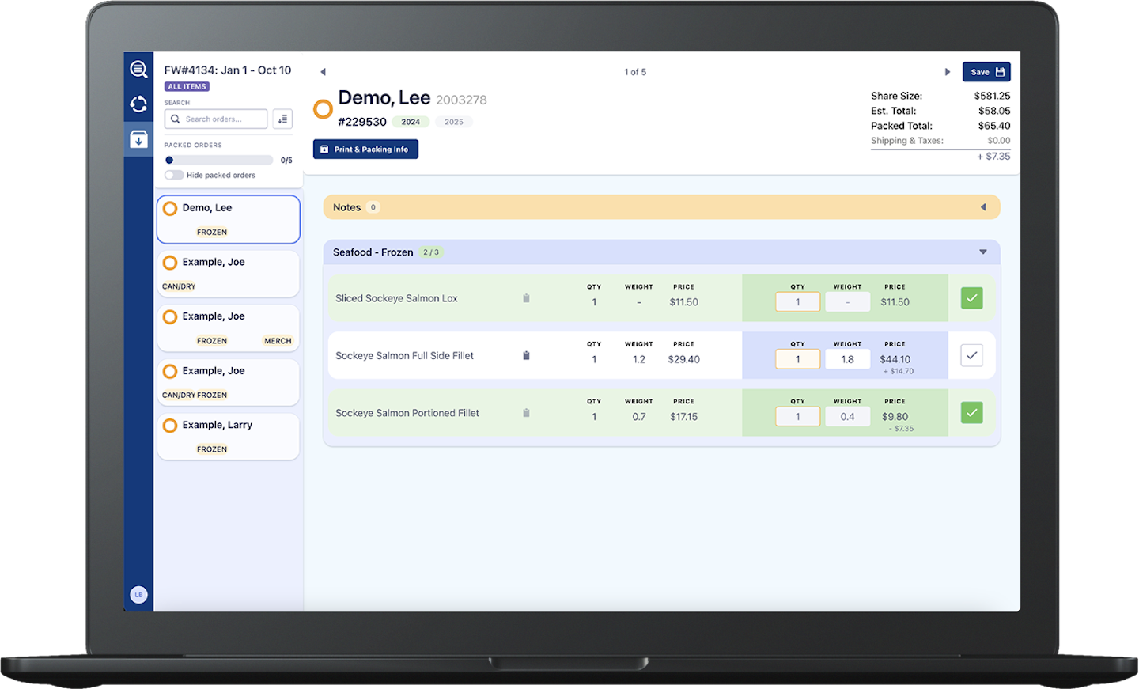Click the packed orders progress bar
The height and width of the screenshot is (689, 1139).
(x=219, y=161)
